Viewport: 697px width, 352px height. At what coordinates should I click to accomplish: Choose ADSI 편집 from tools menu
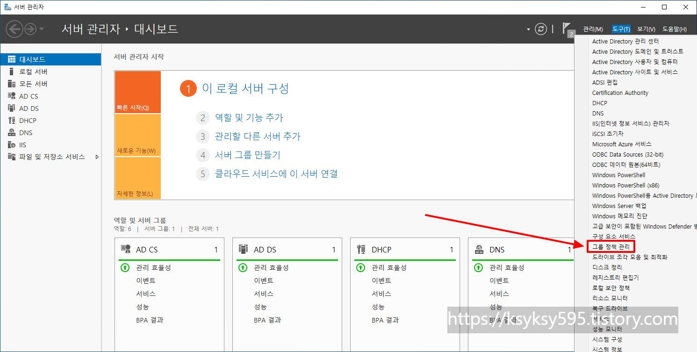pos(605,82)
